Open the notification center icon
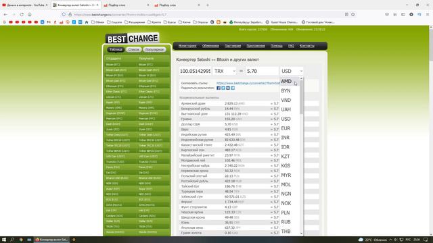Viewport: 433px width, 243px height. click(426, 240)
